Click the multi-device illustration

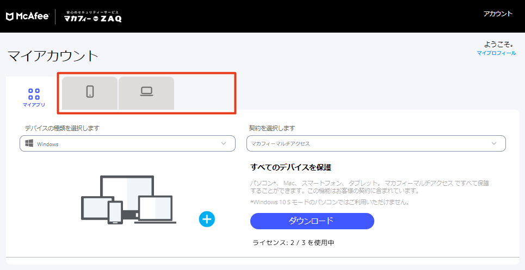(x=128, y=200)
